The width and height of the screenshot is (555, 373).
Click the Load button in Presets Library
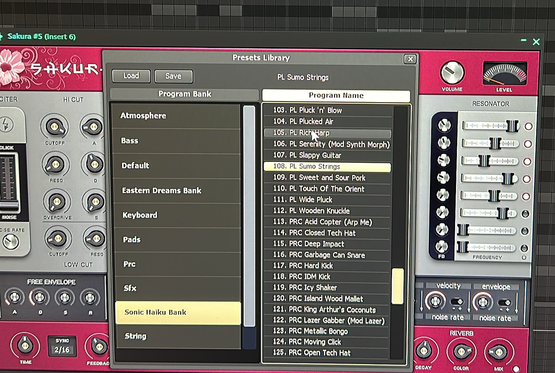(131, 76)
